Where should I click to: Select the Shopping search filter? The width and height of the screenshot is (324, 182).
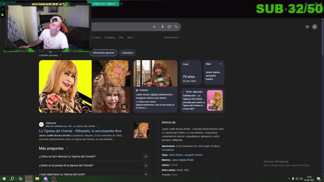(x=110, y=37)
